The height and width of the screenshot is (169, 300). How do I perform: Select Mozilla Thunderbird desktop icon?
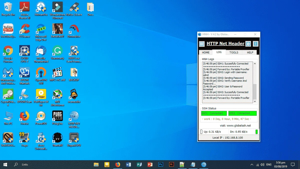41,54
